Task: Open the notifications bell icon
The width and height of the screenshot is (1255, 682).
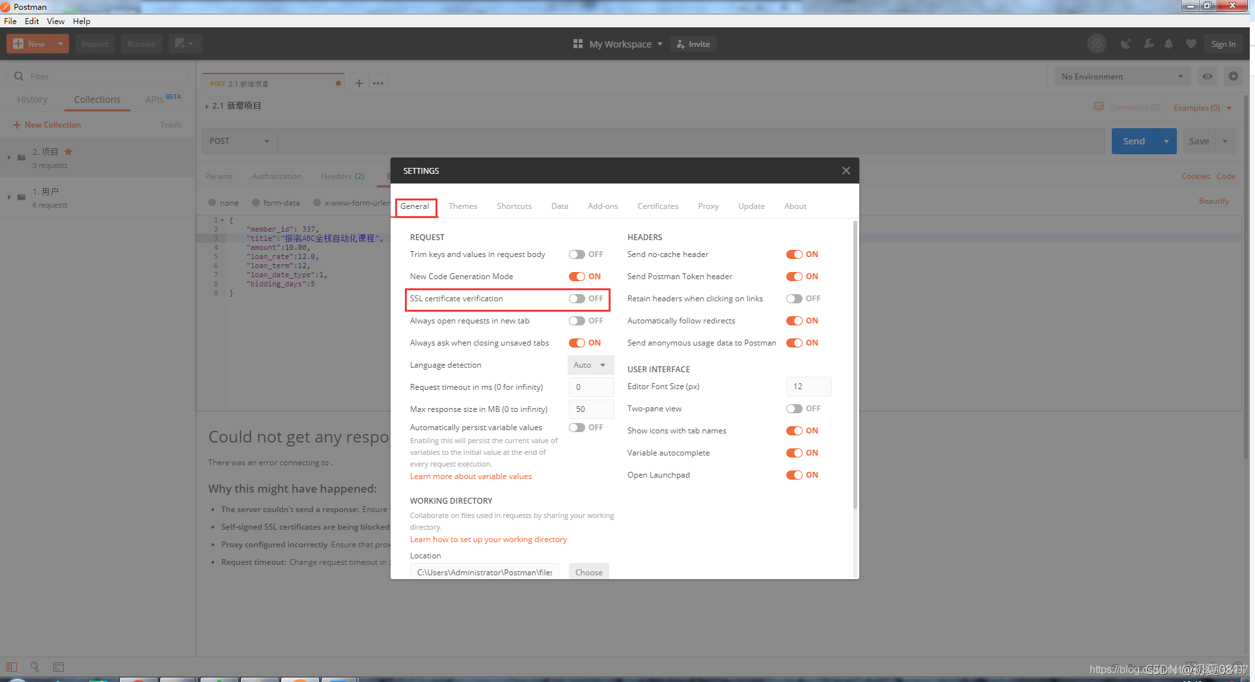Action: (1169, 44)
